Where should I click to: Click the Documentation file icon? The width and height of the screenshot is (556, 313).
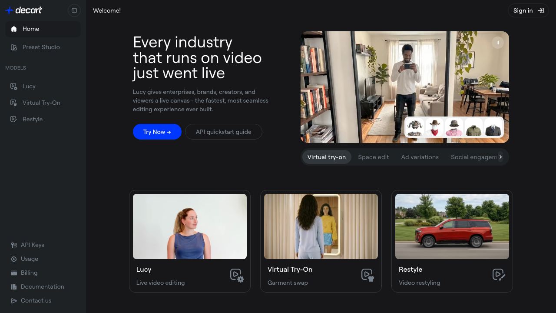point(14,286)
